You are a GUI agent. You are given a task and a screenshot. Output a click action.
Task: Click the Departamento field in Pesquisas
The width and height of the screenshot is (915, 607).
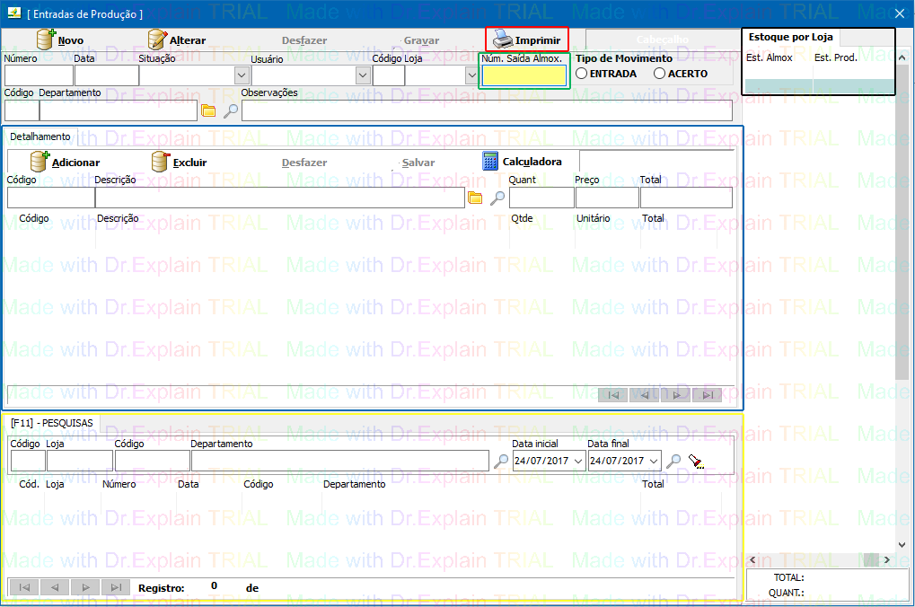(339, 462)
